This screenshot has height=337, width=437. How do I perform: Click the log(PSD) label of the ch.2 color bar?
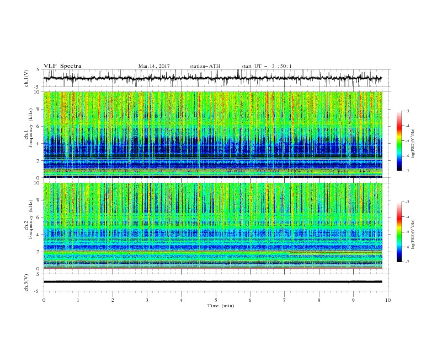click(413, 235)
